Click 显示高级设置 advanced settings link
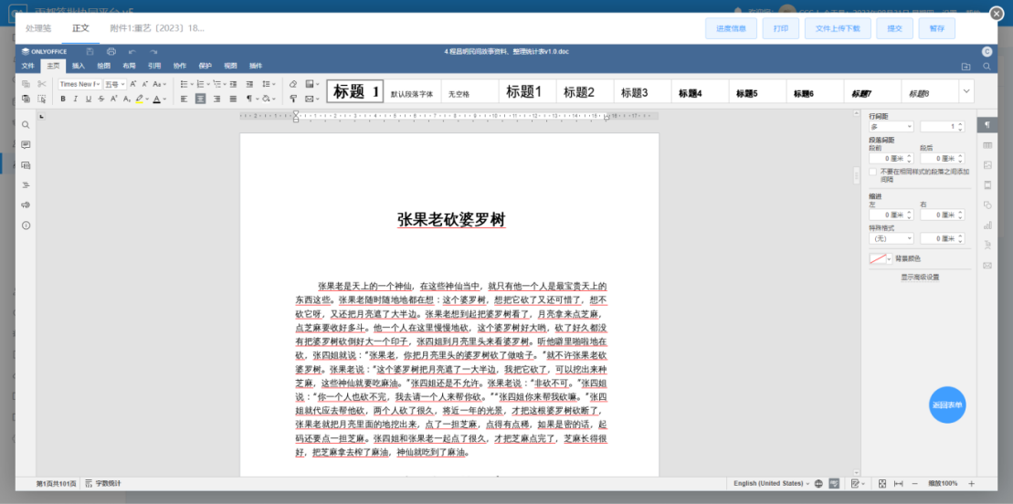 (x=920, y=277)
